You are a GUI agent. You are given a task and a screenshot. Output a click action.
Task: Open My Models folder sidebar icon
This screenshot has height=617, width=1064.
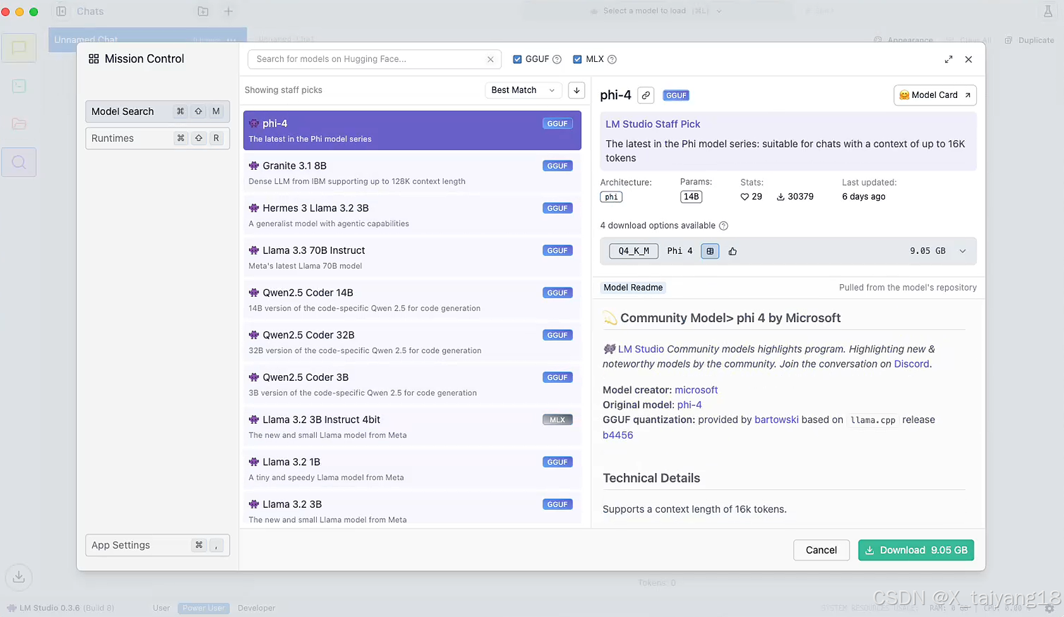19,124
